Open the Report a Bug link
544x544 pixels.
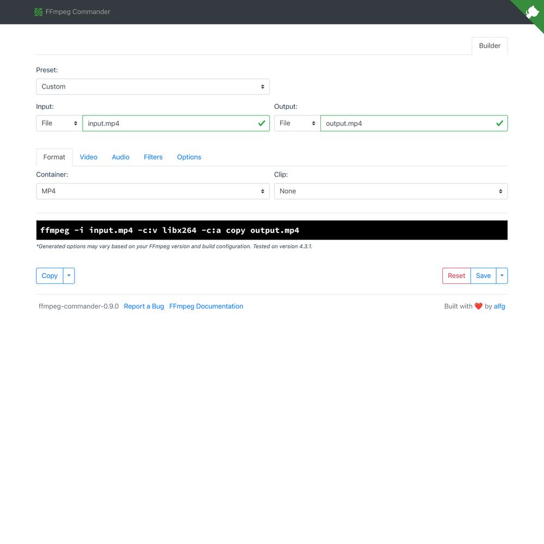[x=144, y=306]
